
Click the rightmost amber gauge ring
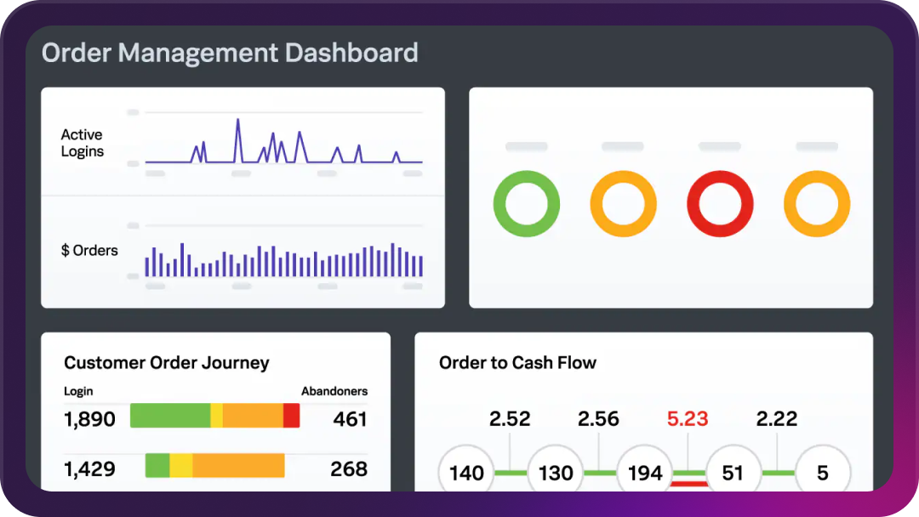[x=816, y=202]
